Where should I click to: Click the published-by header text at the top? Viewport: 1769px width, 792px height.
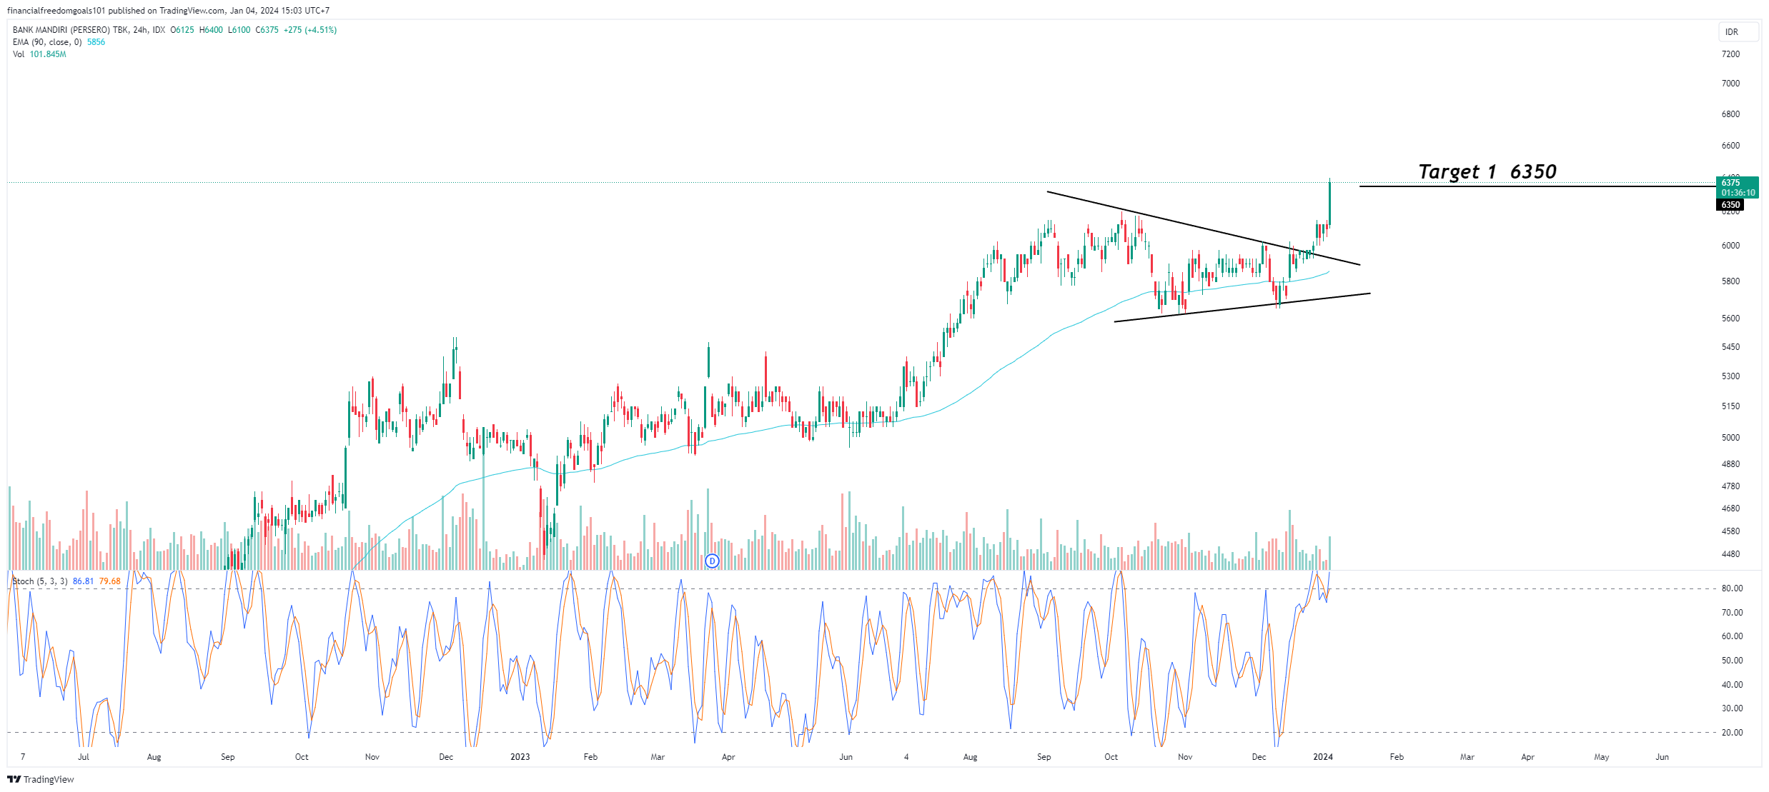pyautogui.click(x=169, y=11)
